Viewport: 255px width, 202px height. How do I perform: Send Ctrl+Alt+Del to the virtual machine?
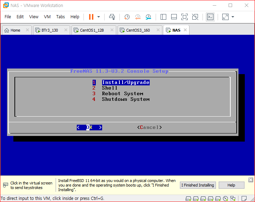point(112,17)
